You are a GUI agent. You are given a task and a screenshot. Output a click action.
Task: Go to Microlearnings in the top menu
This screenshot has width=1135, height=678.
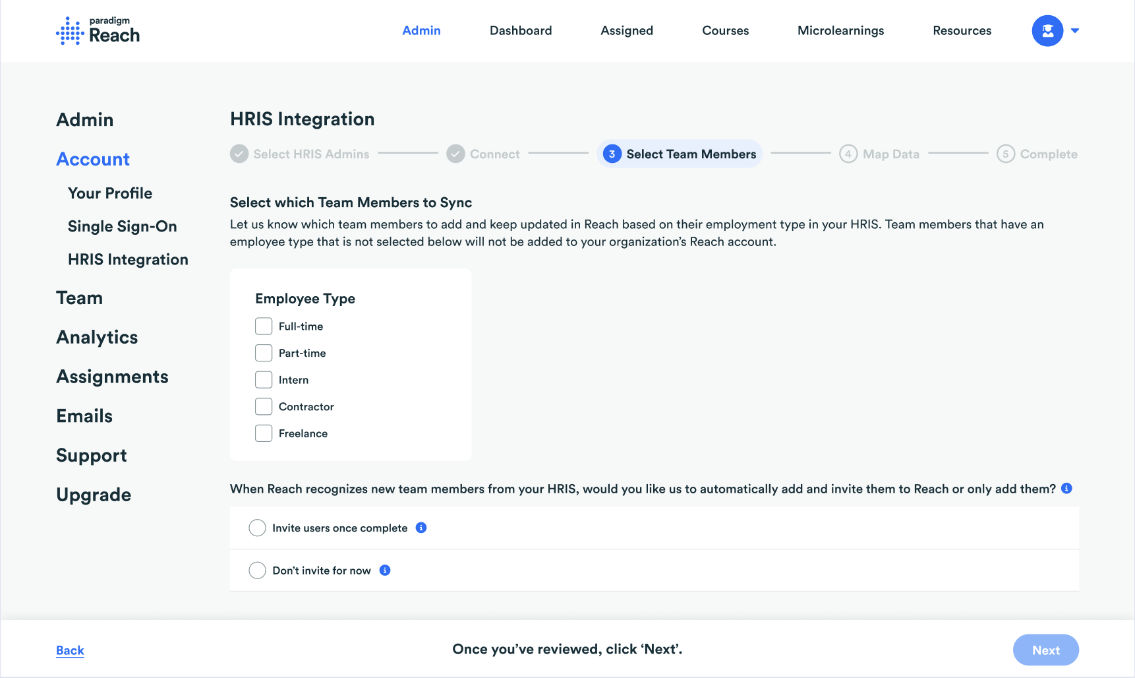pyautogui.click(x=840, y=31)
